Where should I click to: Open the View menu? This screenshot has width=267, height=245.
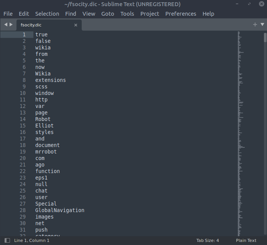tap(89, 14)
